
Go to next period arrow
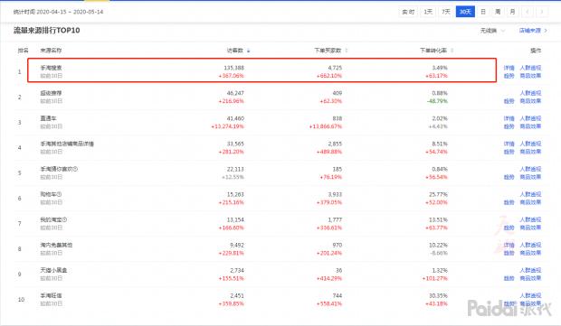tap(542, 12)
